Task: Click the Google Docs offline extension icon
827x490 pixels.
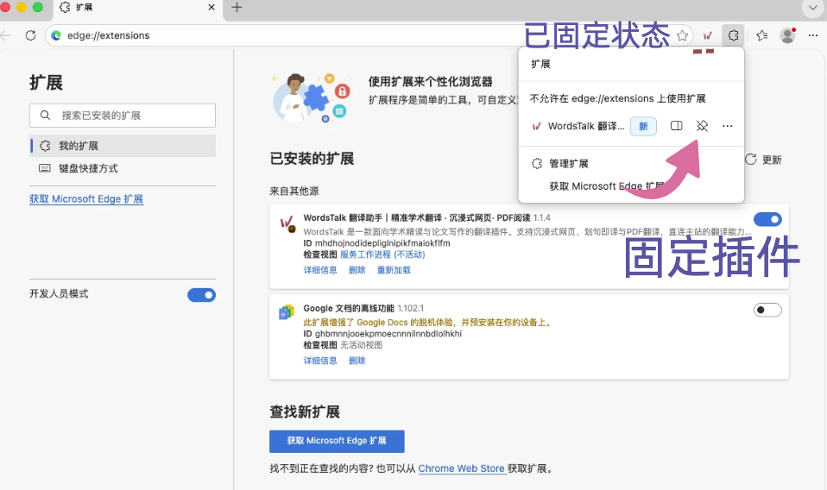Action: click(x=287, y=312)
